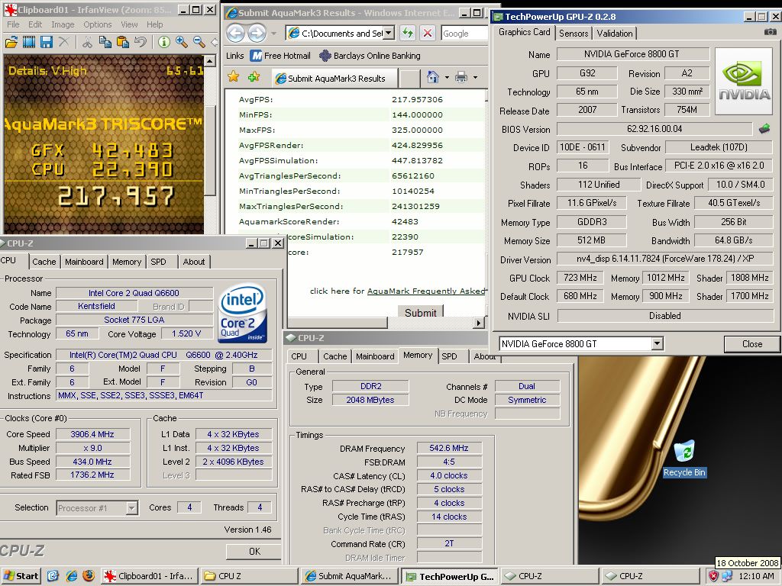This screenshot has height=586, width=782.
Task: Zoom out on IrfanView image
Action: (199, 42)
